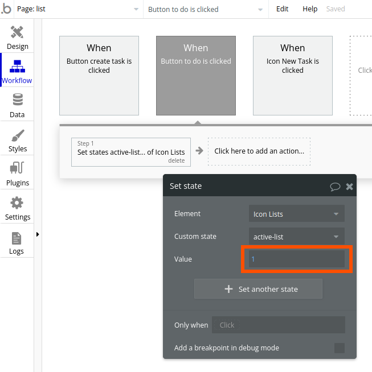Open the Button to do is clicked dropdown
Viewport: 372px width, 372px height.
point(205,9)
